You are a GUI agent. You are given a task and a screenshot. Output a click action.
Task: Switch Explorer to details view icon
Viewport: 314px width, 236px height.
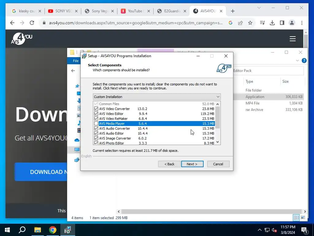point(296,218)
